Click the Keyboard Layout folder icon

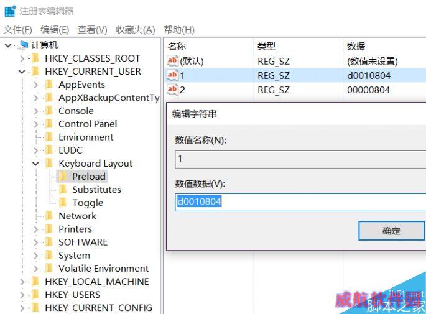[49, 164]
